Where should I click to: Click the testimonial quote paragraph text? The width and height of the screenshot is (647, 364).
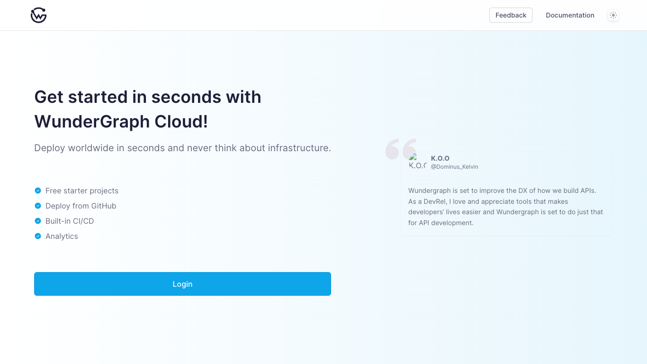[x=505, y=207]
